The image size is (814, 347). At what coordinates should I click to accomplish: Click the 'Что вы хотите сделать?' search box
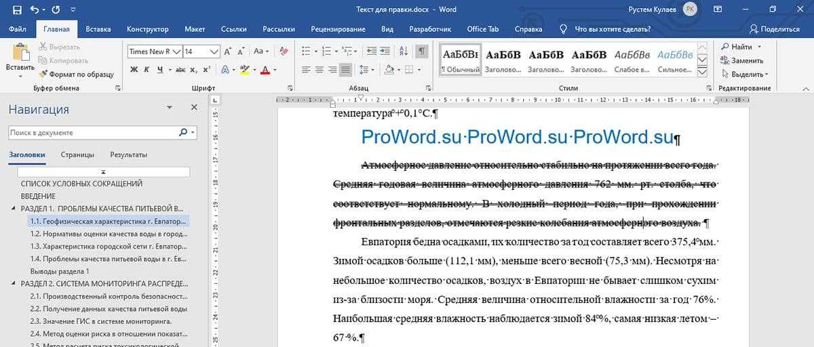[x=612, y=29]
